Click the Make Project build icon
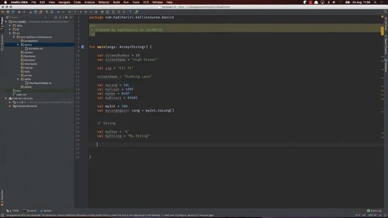 70,12
